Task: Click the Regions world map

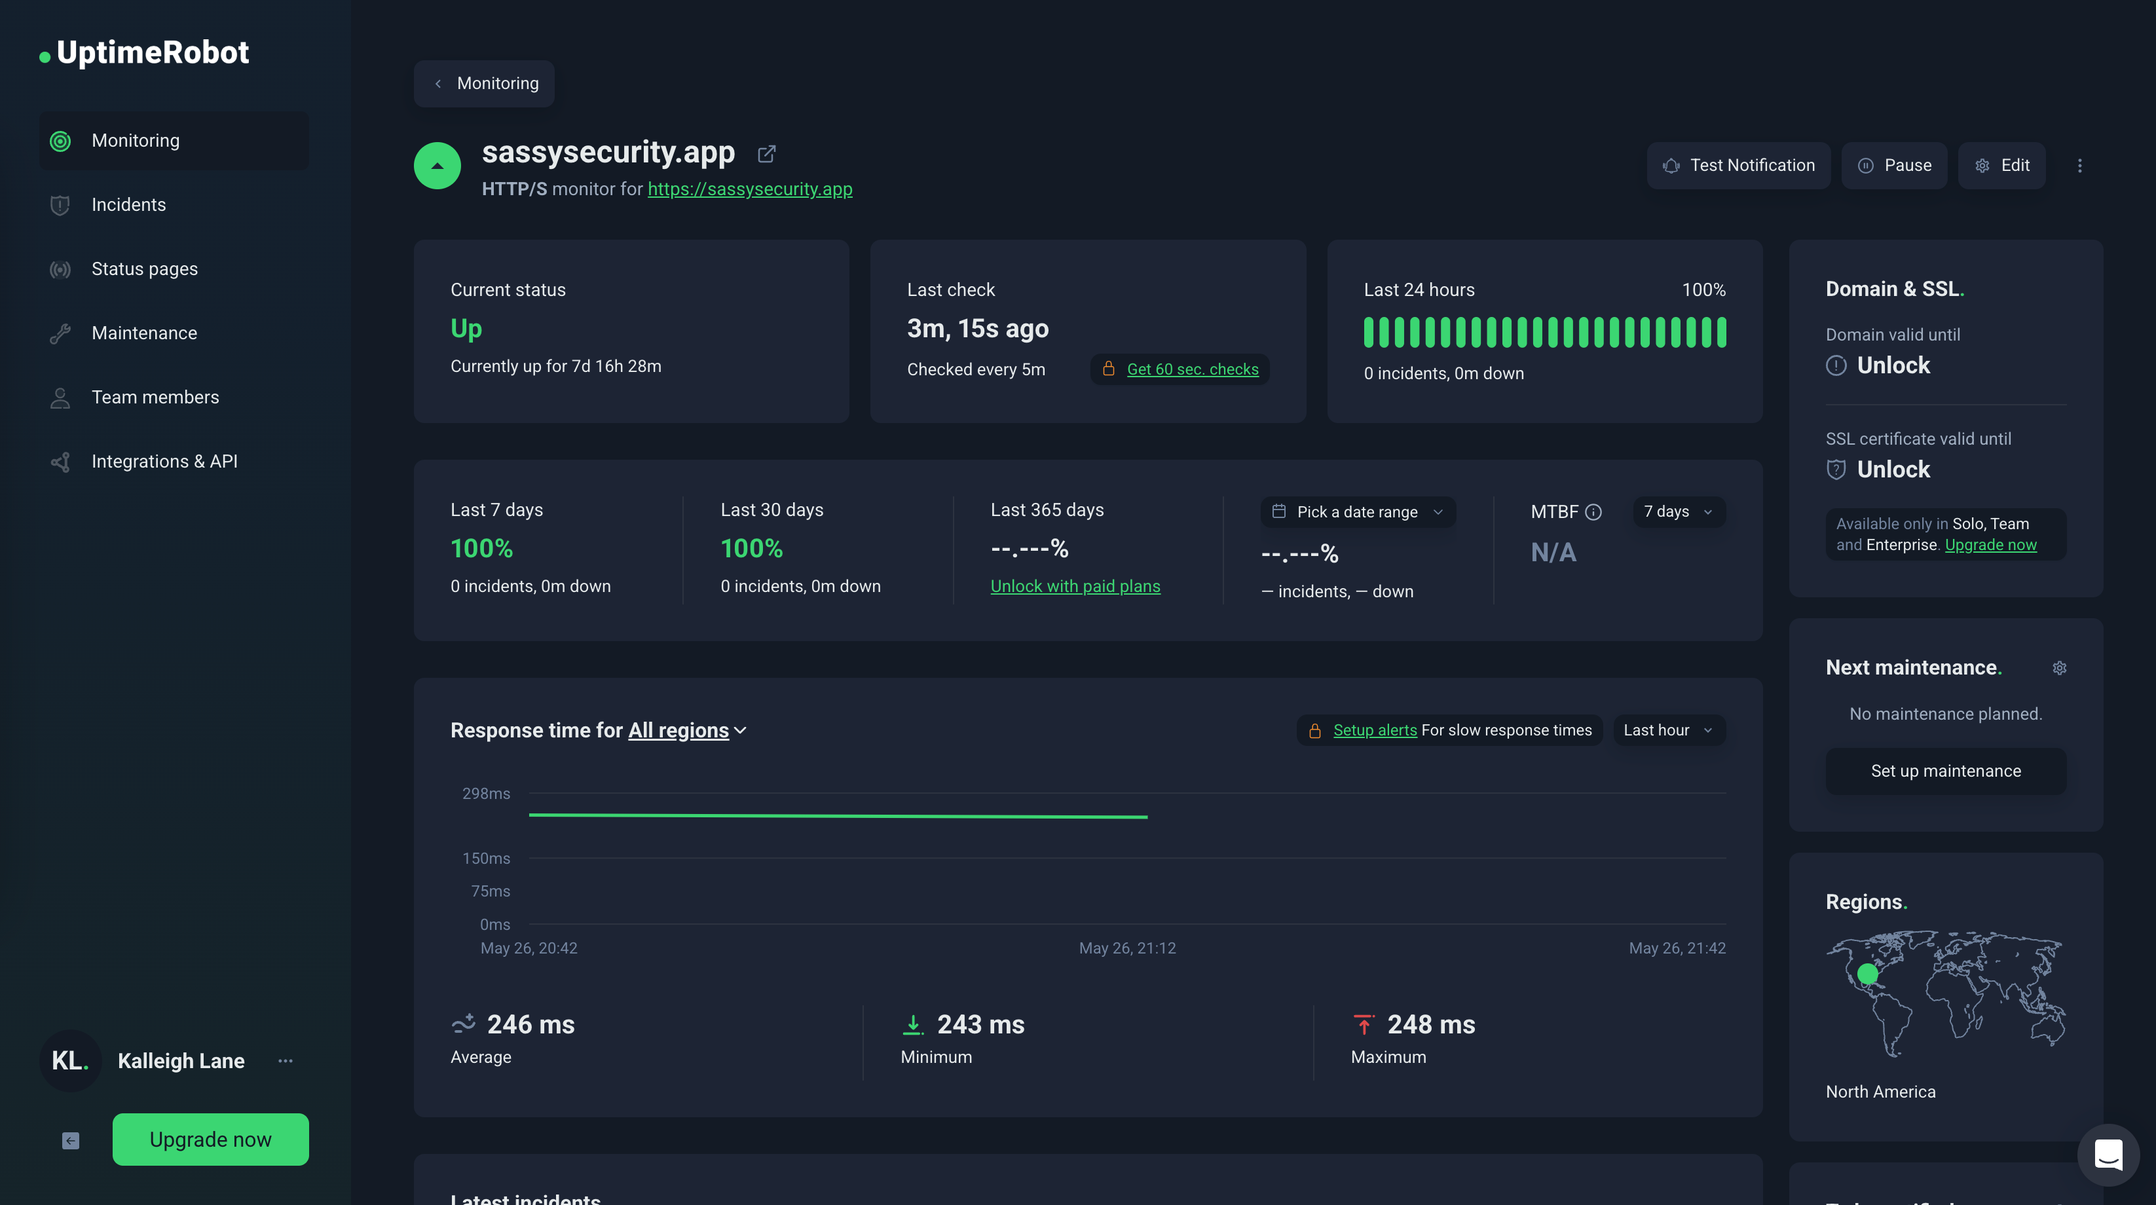Action: click(1945, 993)
